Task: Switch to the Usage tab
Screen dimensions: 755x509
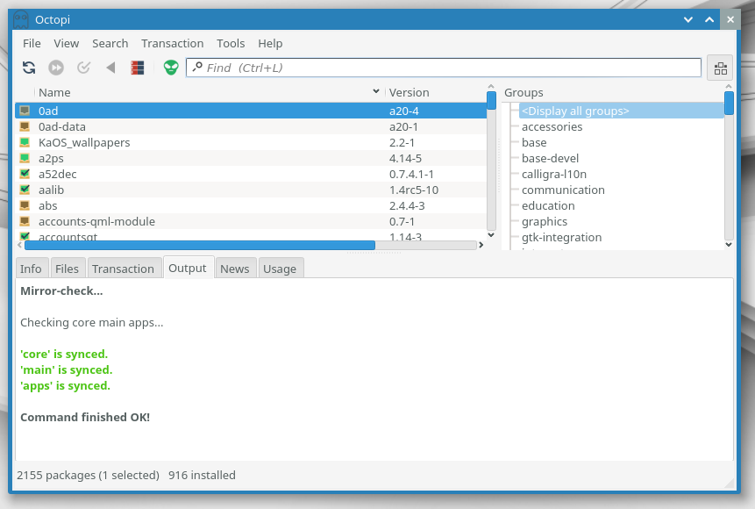Action: tap(280, 269)
